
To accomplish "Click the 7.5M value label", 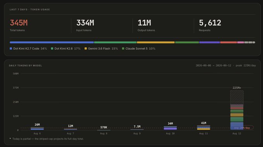I will pyautogui.click(x=137, y=127).
